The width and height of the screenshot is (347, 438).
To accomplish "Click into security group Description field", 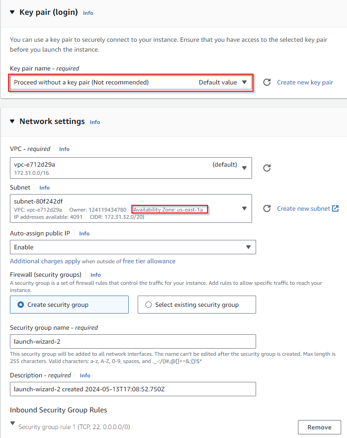I will pos(133,389).
